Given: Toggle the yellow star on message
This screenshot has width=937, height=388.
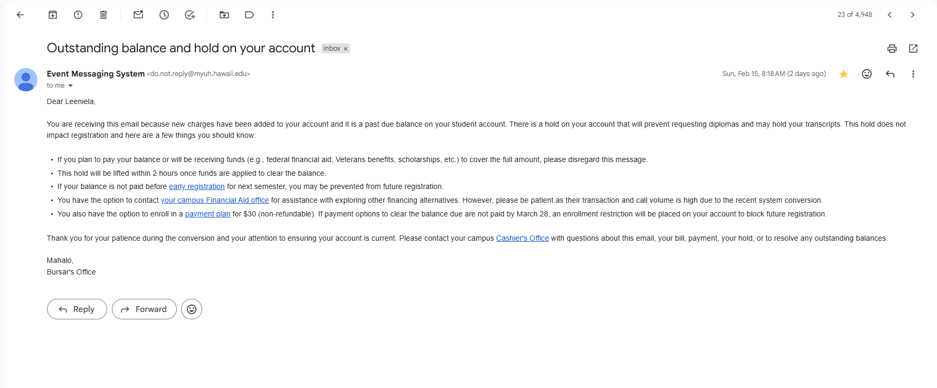Looking at the screenshot, I should coord(844,74).
